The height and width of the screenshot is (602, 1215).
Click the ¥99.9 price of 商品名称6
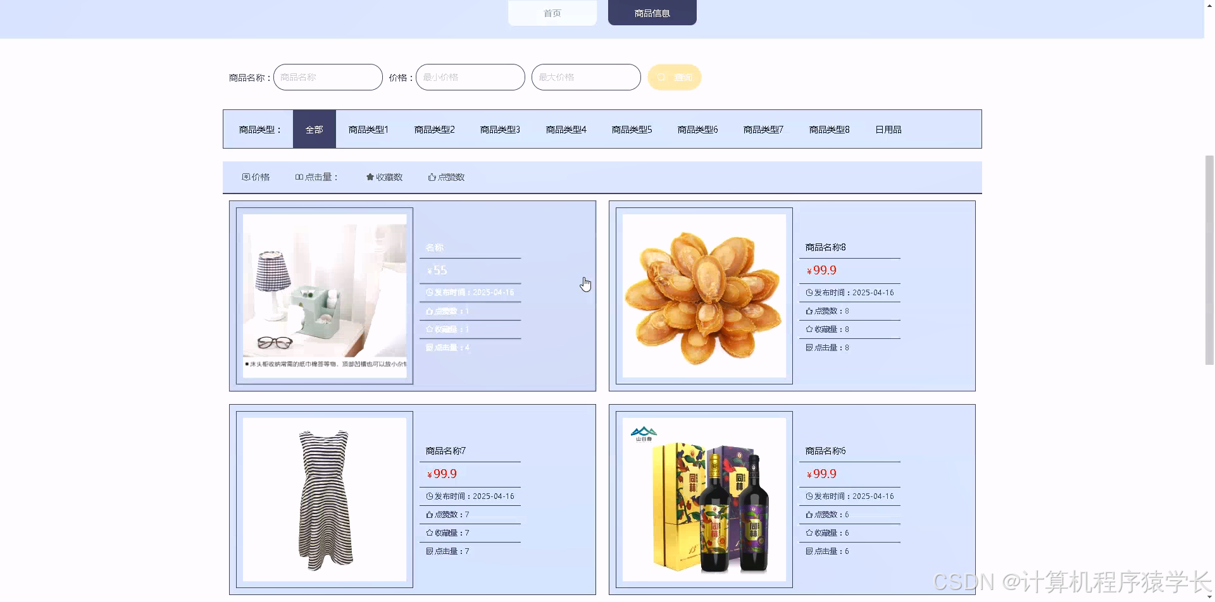(821, 474)
